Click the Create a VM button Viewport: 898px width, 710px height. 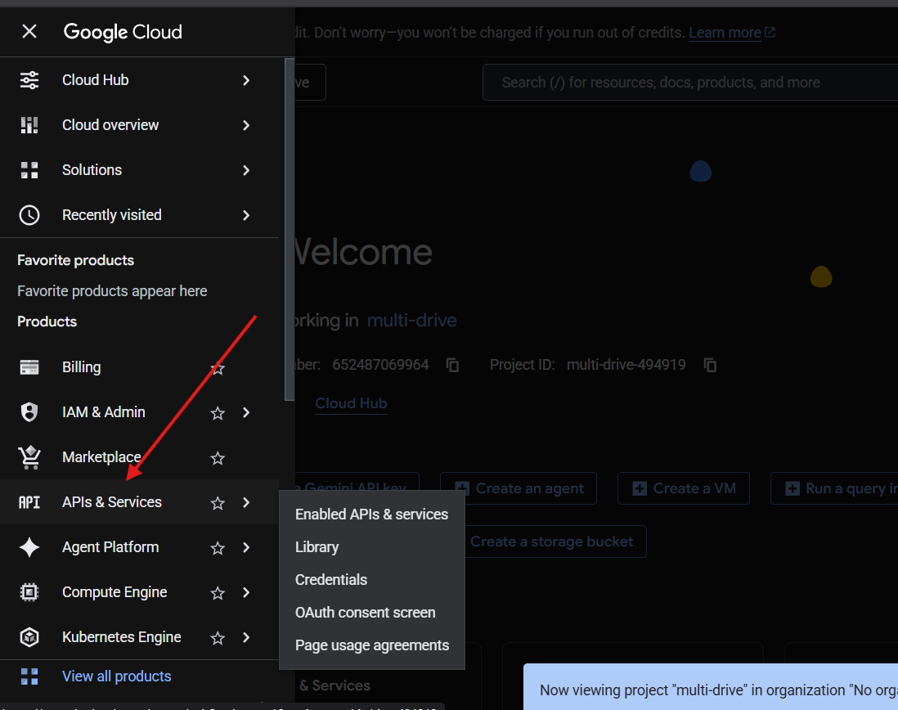683,488
